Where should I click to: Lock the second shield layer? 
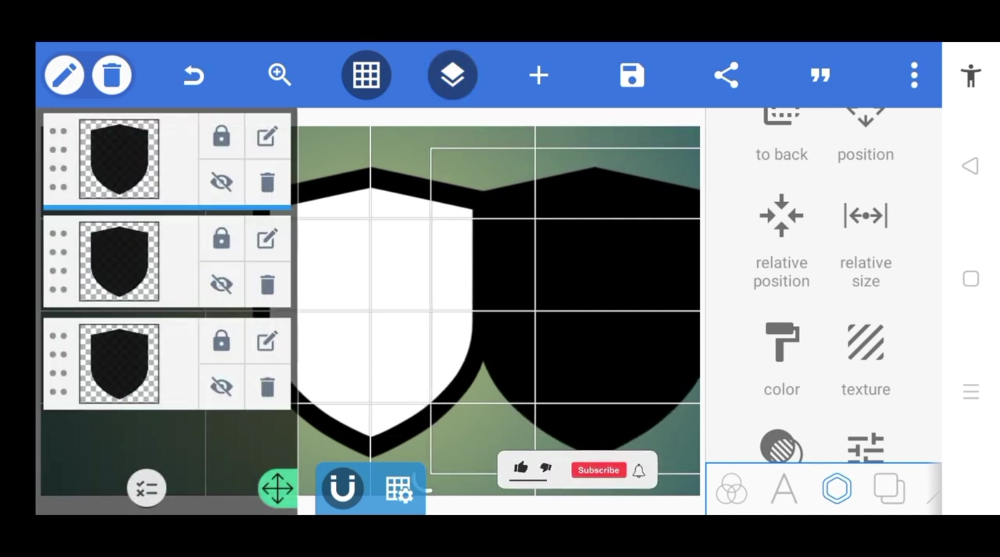pos(222,239)
